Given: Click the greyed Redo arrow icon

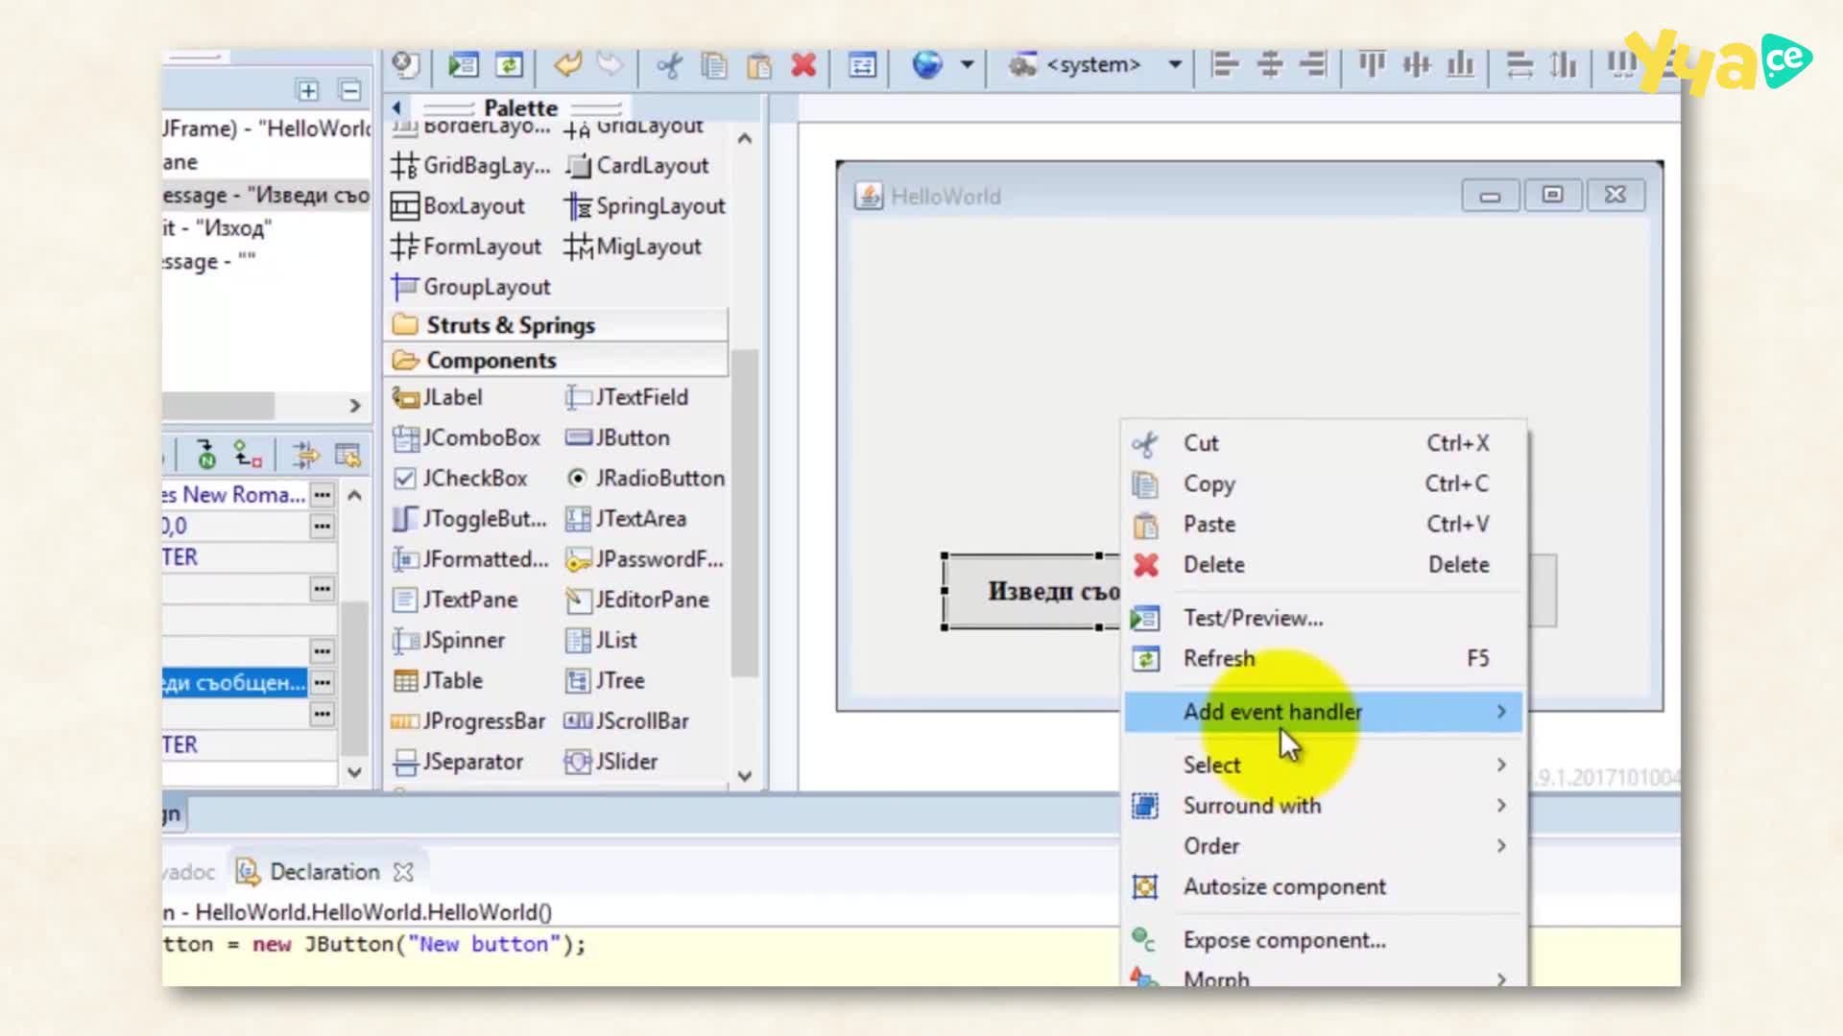Looking at the screenshot, I should (x=610, y=65).
